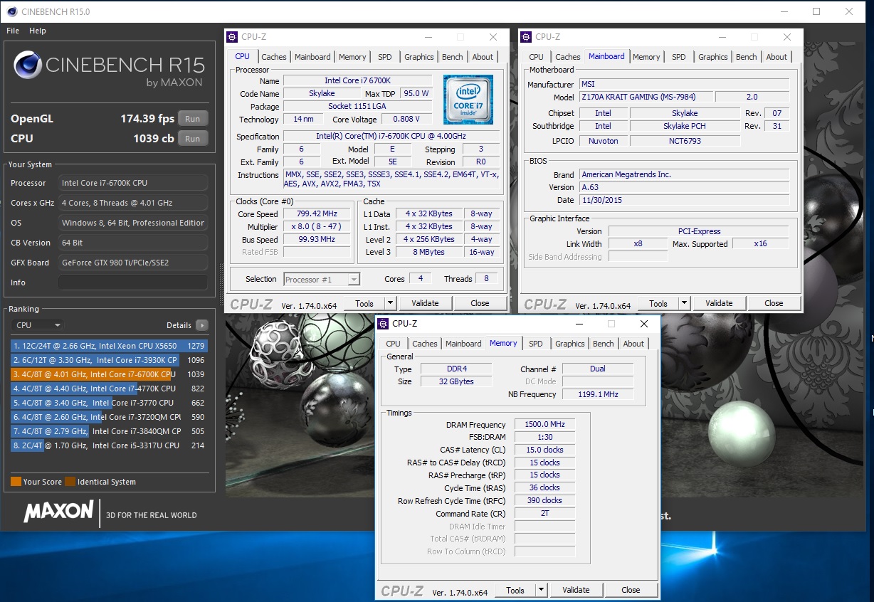Image resolution: width=874 pixels, height=602 pixels.
Task: Select the Core i7-3770 ranking row
Action: pyautogui.click(x=109, y=403)
